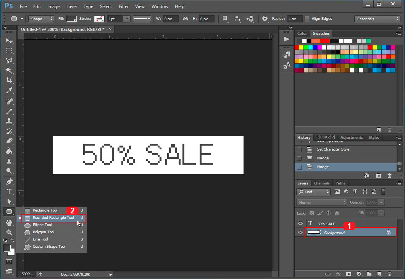405x279 pixels.
Task: Enable the Align Edges checkbox
Action: (x=307, y=19)
